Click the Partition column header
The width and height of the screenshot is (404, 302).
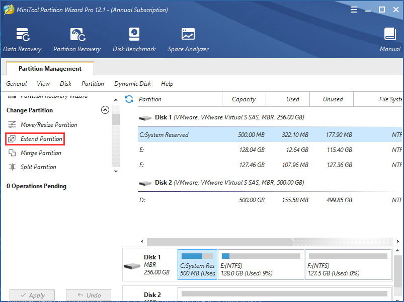pyautogui.click(x=179, y=99)
